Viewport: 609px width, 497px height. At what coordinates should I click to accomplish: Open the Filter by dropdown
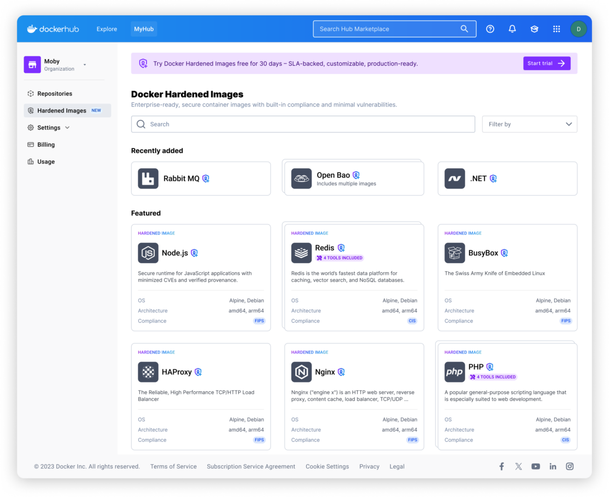coord(529,124)
